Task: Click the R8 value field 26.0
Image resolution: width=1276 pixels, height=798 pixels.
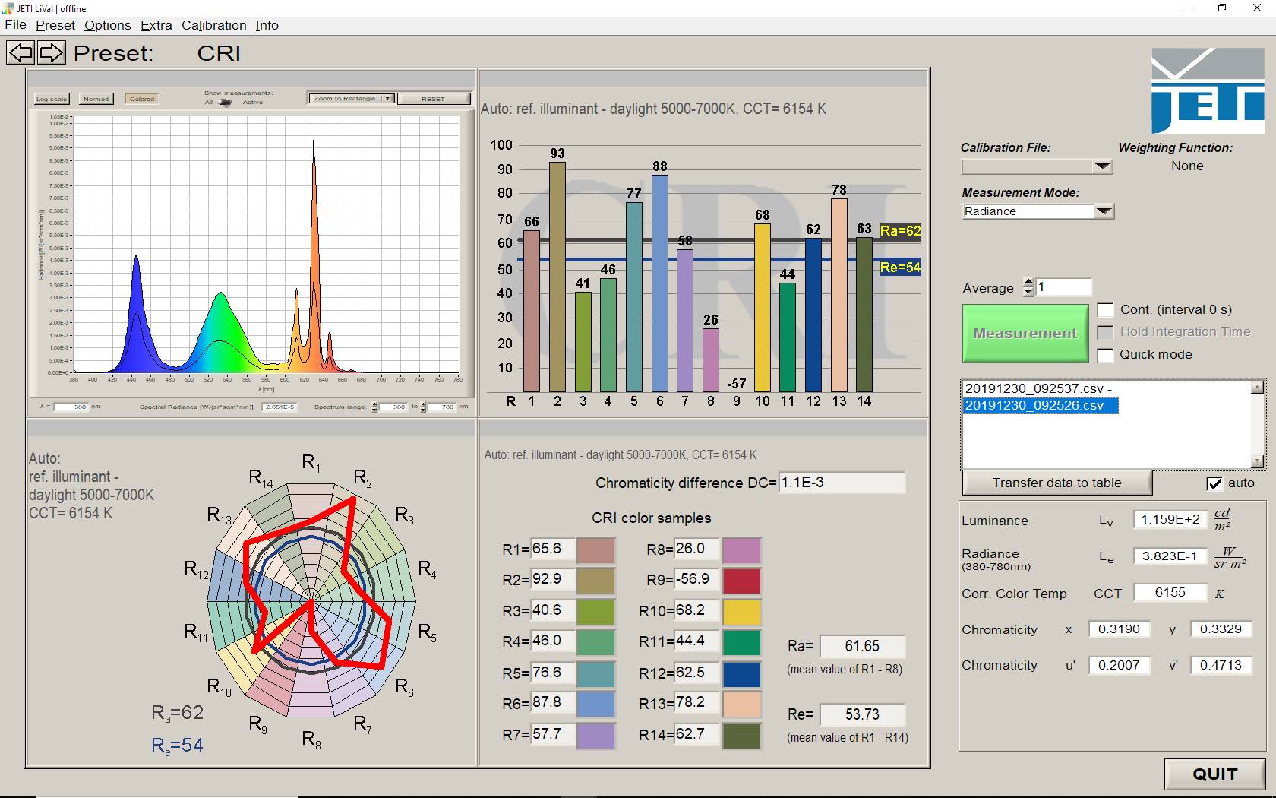Action: [x=696, y=549]
